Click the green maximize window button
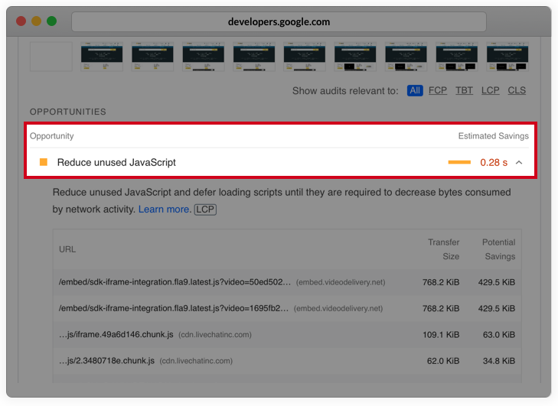This screenshot has height=406, width=558. [51, 21]
